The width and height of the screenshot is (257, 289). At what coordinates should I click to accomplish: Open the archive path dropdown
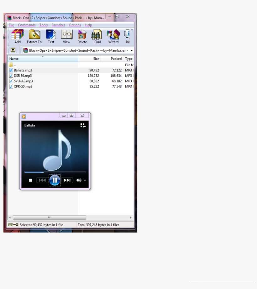tap(131, 50)
